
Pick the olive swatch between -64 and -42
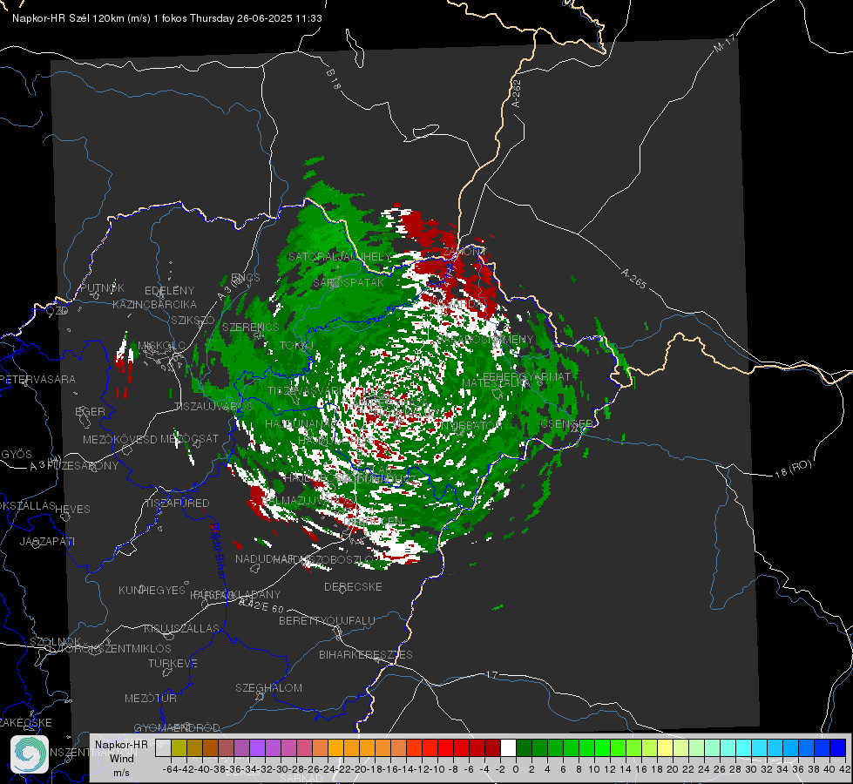[179, 748]
